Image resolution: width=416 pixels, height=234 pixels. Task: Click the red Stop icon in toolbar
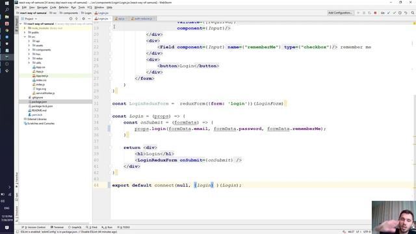[x=375, y=13]
